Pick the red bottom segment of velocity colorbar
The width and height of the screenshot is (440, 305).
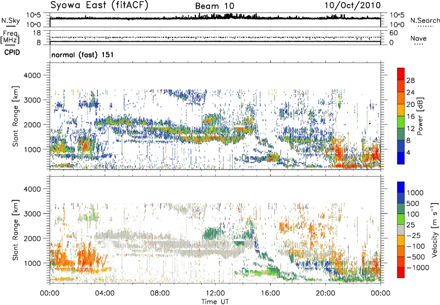click(401, 273)
